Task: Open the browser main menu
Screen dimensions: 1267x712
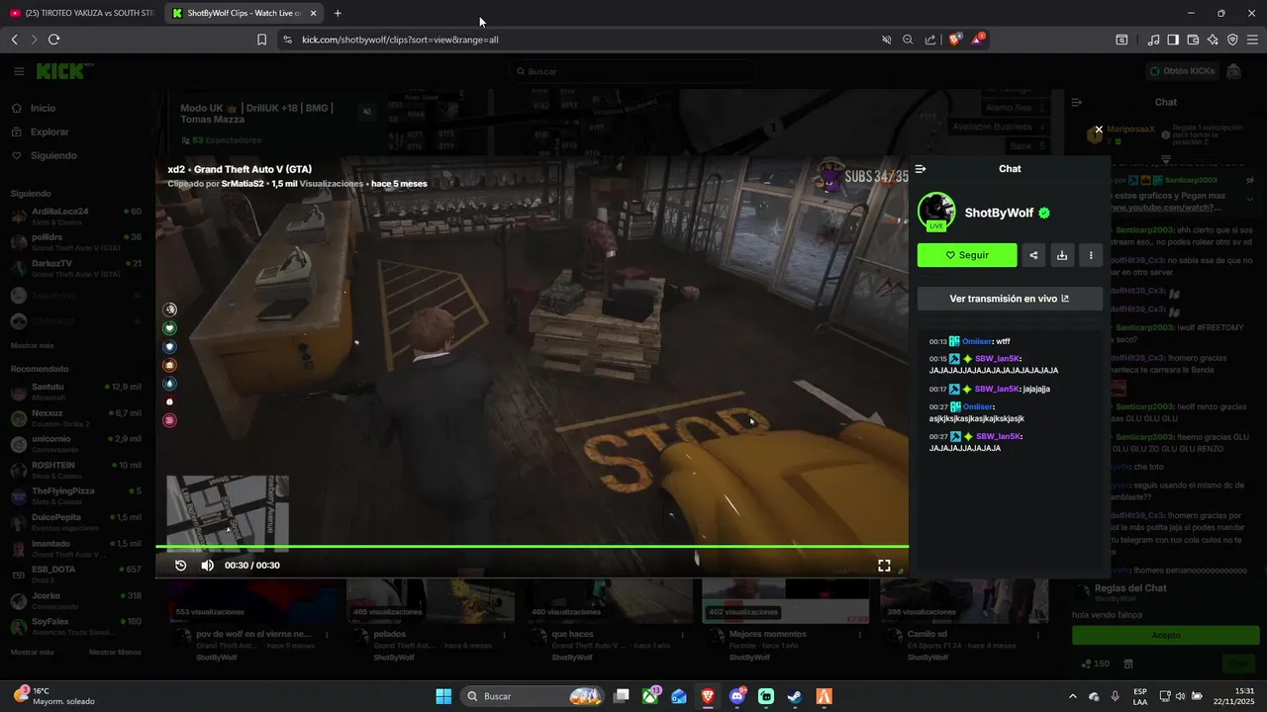Action: point(1252,40)
